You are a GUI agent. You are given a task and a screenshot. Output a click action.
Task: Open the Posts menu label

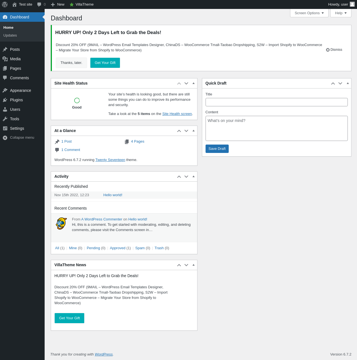(x=15, y=49)
